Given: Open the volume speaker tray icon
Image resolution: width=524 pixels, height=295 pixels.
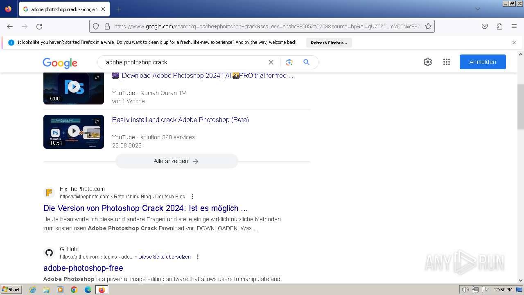Looking at the screenshot, I should pyautogui.click(x=465, y=290).
